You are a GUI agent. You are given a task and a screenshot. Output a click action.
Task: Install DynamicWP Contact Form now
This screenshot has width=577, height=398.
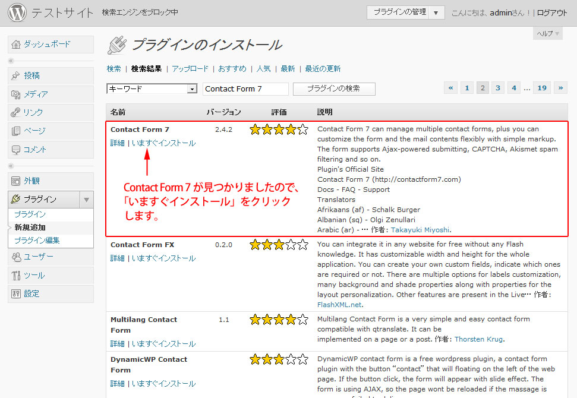click(x=164, y=384)
